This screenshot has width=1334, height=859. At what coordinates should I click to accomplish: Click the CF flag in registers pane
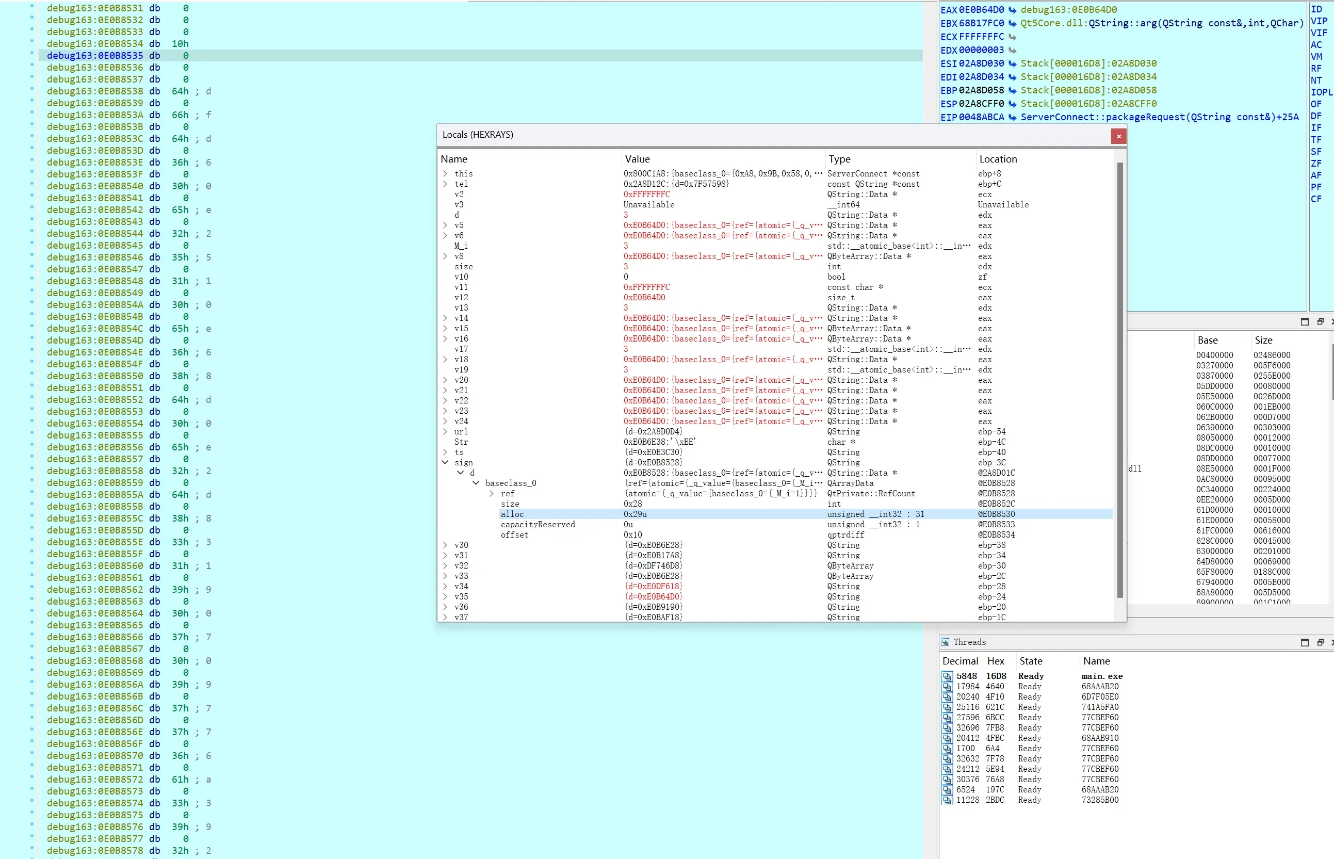pyautogui.click(x=1316, y=199)
